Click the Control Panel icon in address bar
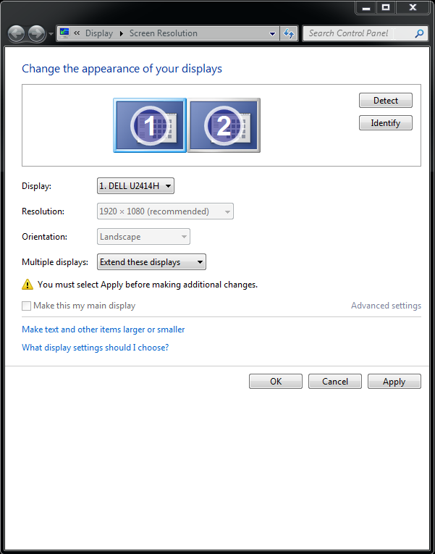This screenshot has width=435, height=554. click(x=64, y=33)
